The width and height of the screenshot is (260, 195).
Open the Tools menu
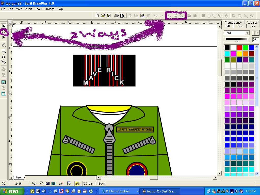[x=38, y=9]
